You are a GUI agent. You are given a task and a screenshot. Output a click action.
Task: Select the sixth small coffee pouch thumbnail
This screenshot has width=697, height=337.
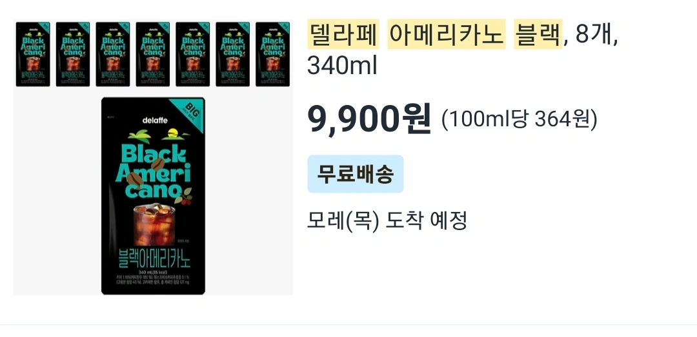point(233,54)
